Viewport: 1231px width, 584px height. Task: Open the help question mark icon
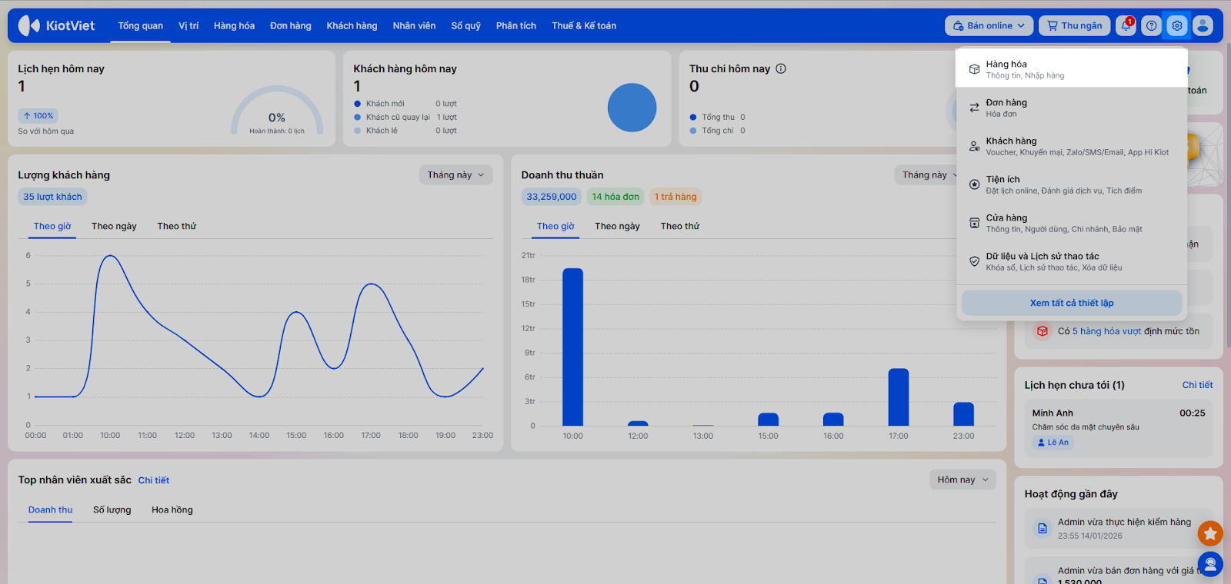pos(1151,25)
